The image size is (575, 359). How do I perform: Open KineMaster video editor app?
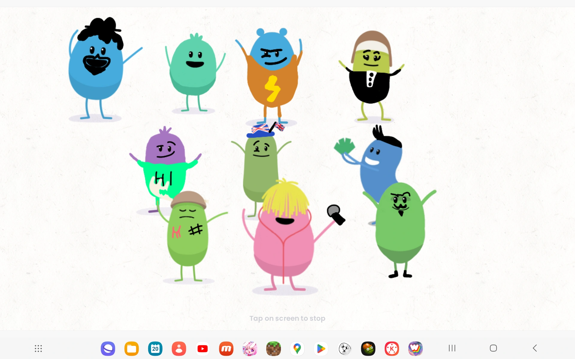tap(392, 348)
